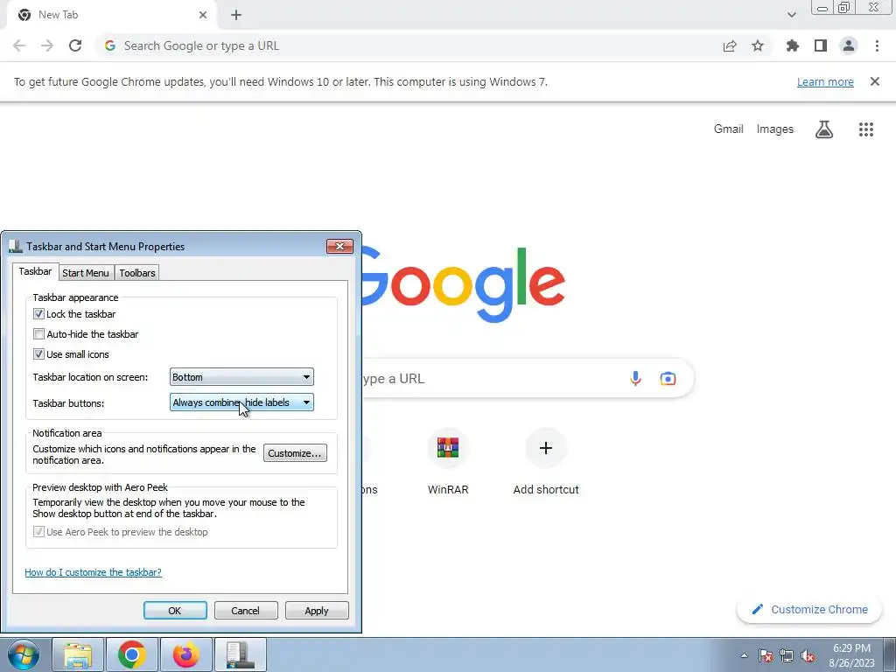
Task: Switch to the Start Menu tab
Action: pos(86,273)
